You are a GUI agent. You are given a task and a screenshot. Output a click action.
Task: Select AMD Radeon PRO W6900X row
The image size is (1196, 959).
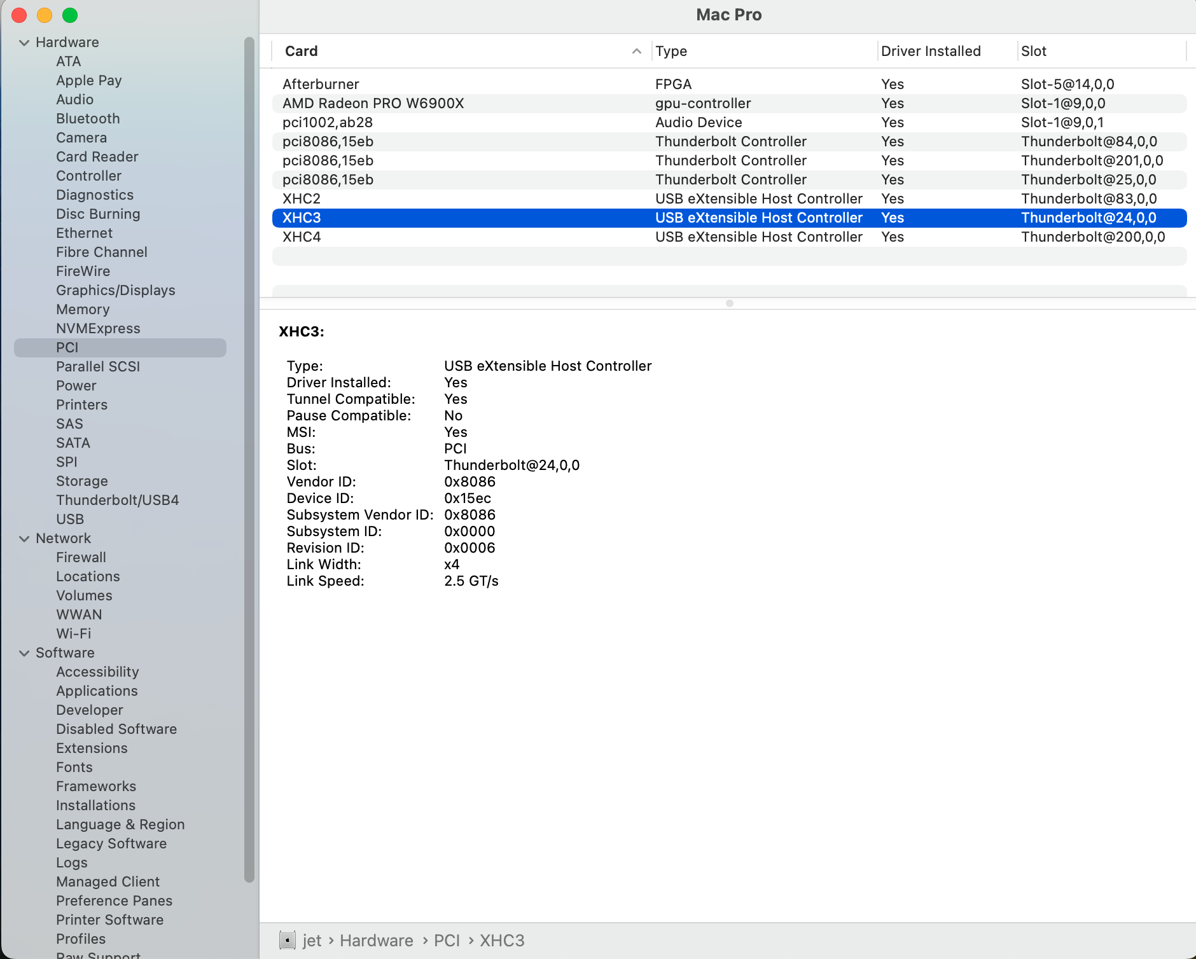(x=730, y=104)
